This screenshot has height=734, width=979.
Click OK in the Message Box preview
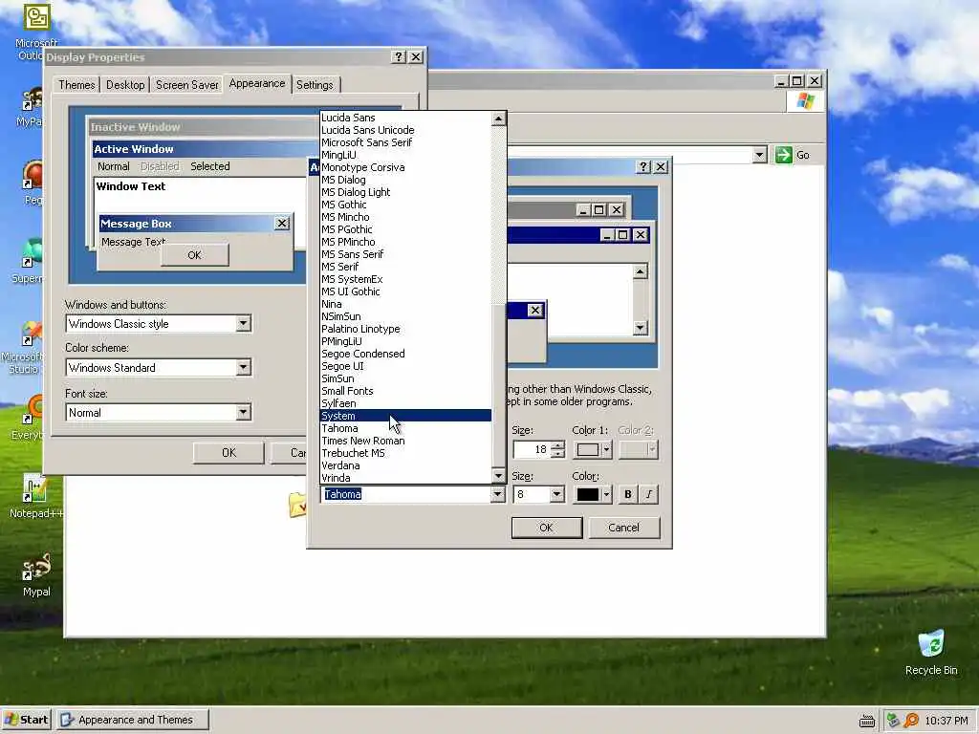194,254
